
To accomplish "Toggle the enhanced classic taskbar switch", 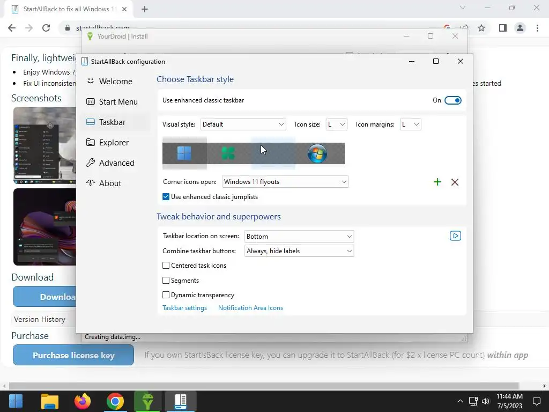I will [452, 100].
